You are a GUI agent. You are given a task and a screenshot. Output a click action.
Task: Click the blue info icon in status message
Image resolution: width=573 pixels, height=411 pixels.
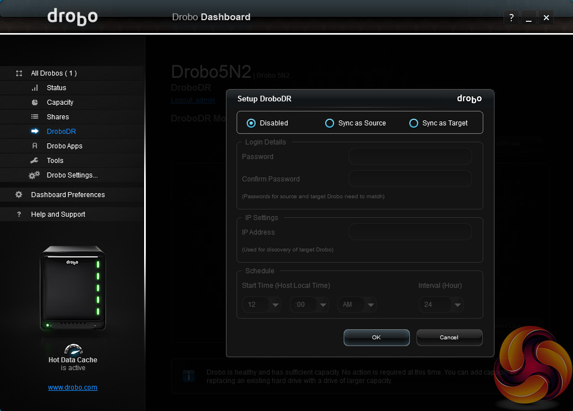(188, 376)
